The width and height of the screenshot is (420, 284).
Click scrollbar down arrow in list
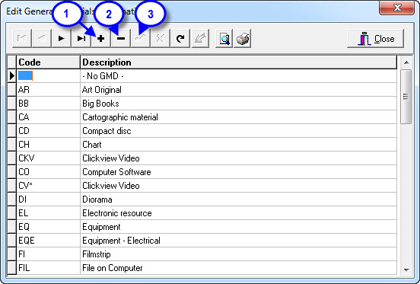click(x=406, y=270)
